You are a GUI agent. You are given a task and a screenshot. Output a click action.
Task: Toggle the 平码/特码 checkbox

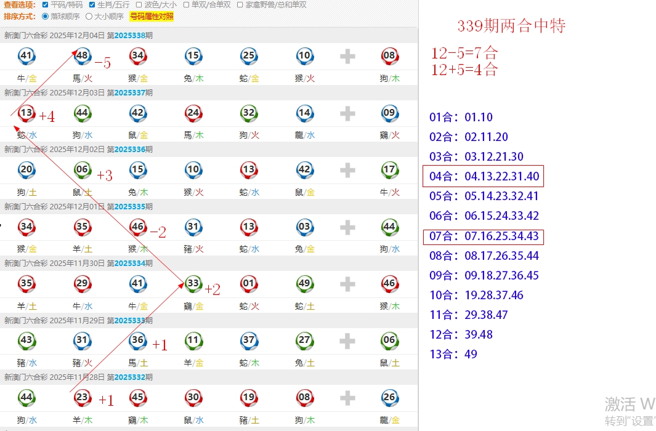(45, 5)
